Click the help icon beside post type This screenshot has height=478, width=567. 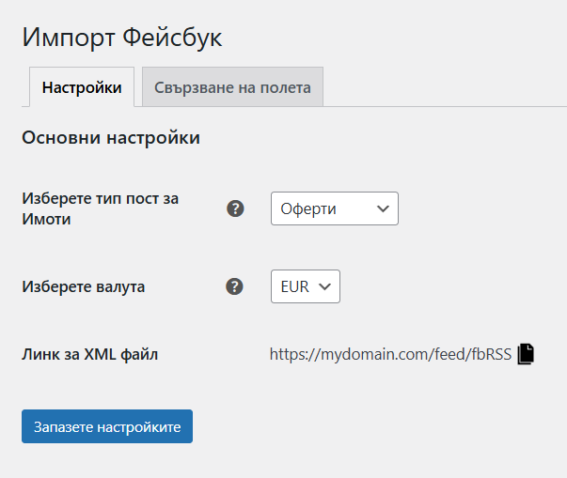point(236,208)
